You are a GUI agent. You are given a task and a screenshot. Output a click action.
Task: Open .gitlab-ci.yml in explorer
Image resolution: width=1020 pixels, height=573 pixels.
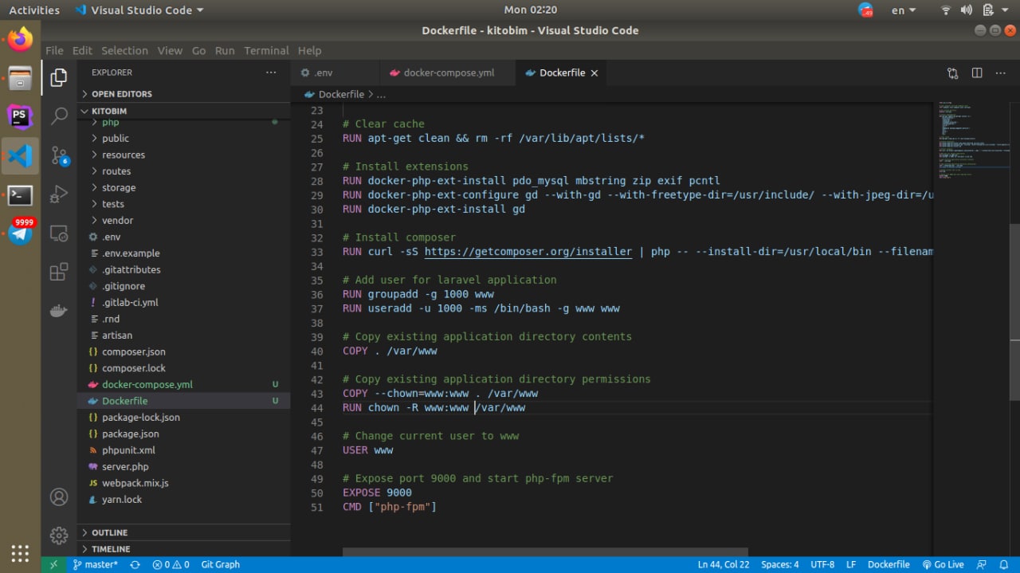coord(183,302)
